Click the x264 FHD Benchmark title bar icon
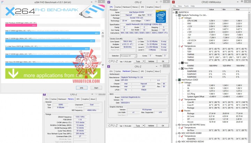 coord(2,2)
